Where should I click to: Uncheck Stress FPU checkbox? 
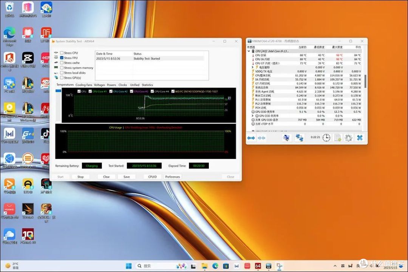[62, 58]
